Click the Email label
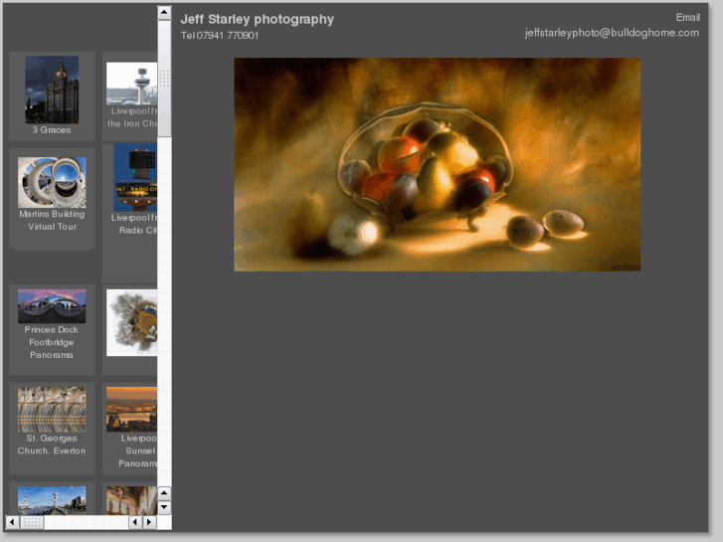The width and height of the screenshot is (723, 542). [688, 18]
